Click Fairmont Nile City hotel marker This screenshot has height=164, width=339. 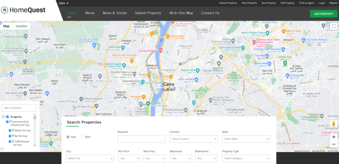[x=161, y=51]
